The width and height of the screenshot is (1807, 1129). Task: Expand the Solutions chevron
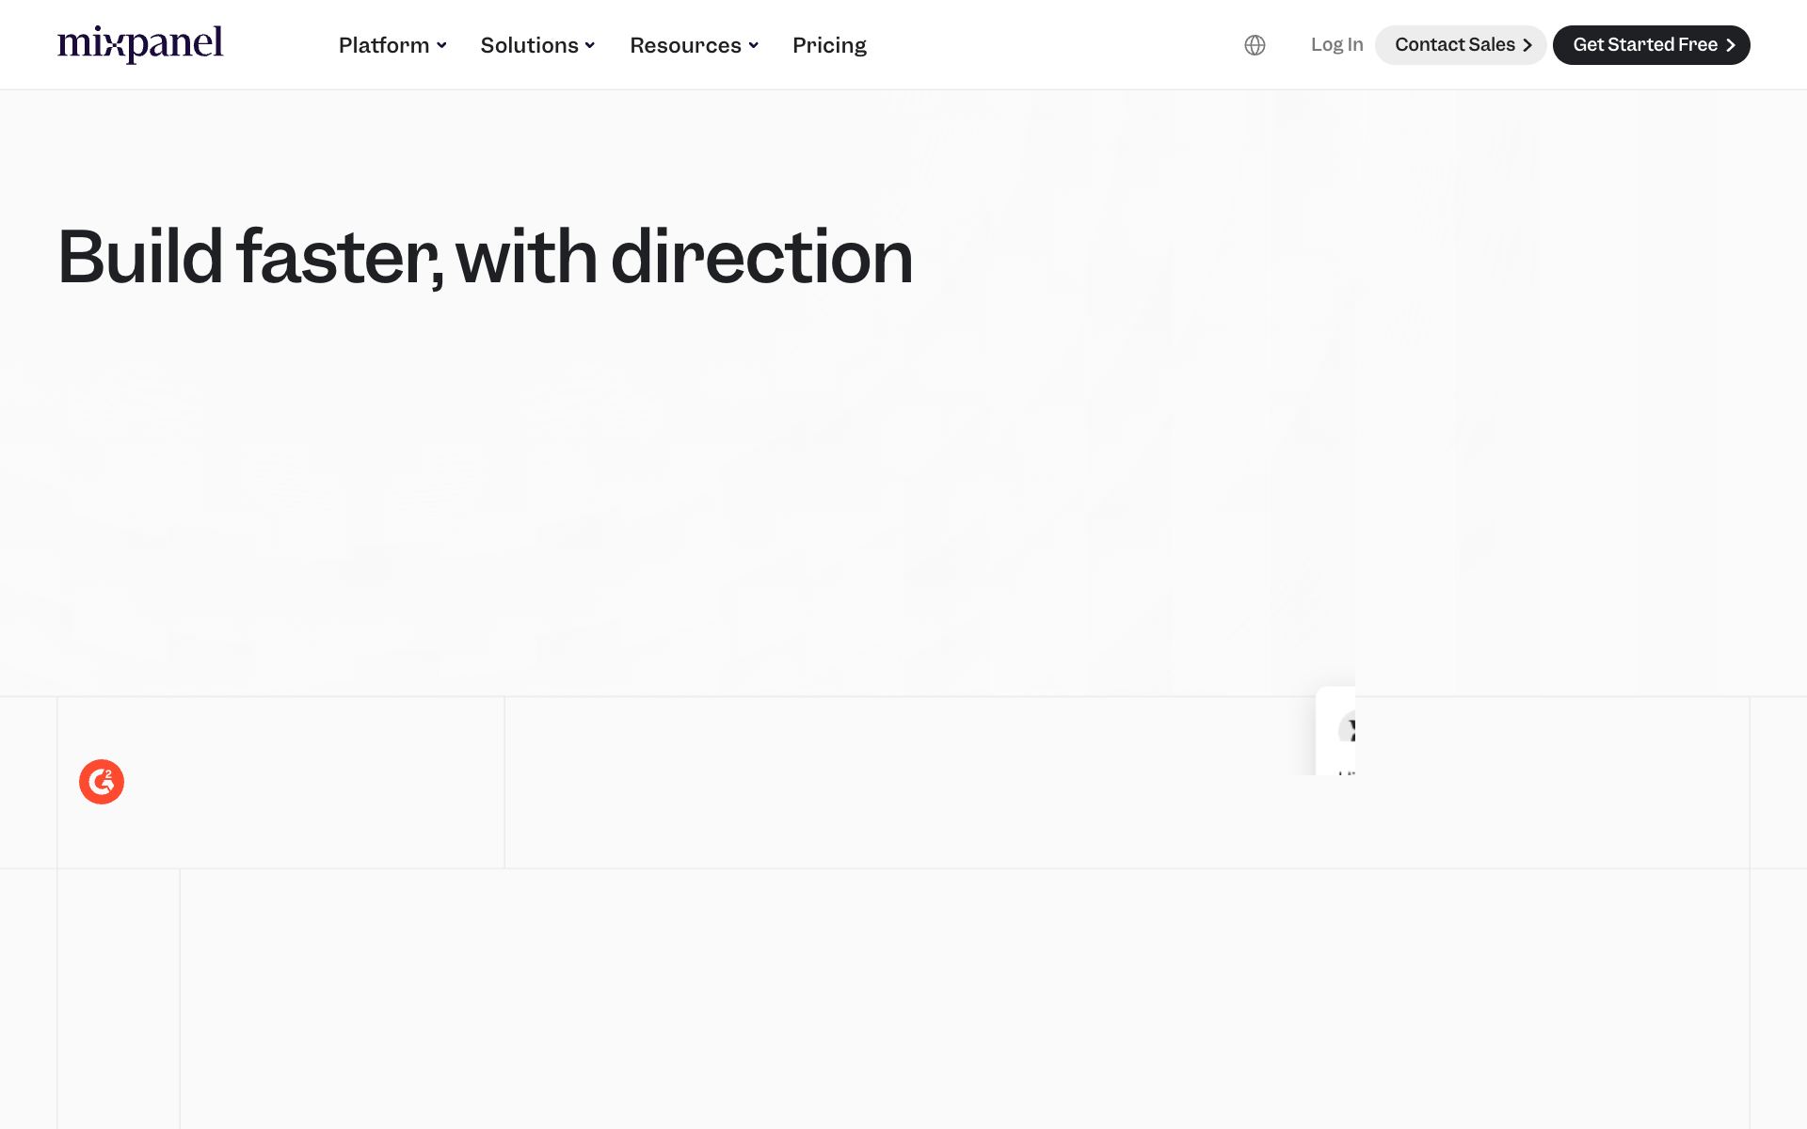tap(590, 45)
